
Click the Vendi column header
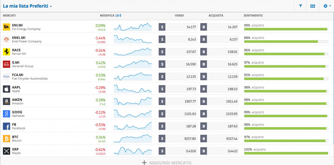tap(179, 16)
